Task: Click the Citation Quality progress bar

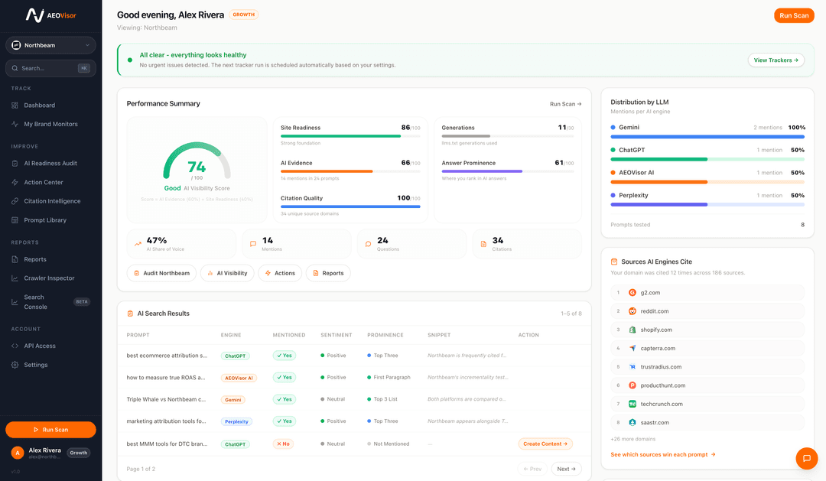Action: pyautogui.click(x=350, y=206)
